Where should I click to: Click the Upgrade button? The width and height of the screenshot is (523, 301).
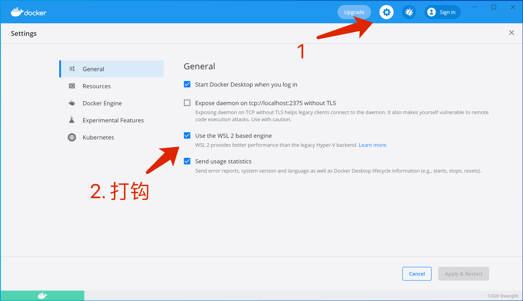(x=354, y=12)
